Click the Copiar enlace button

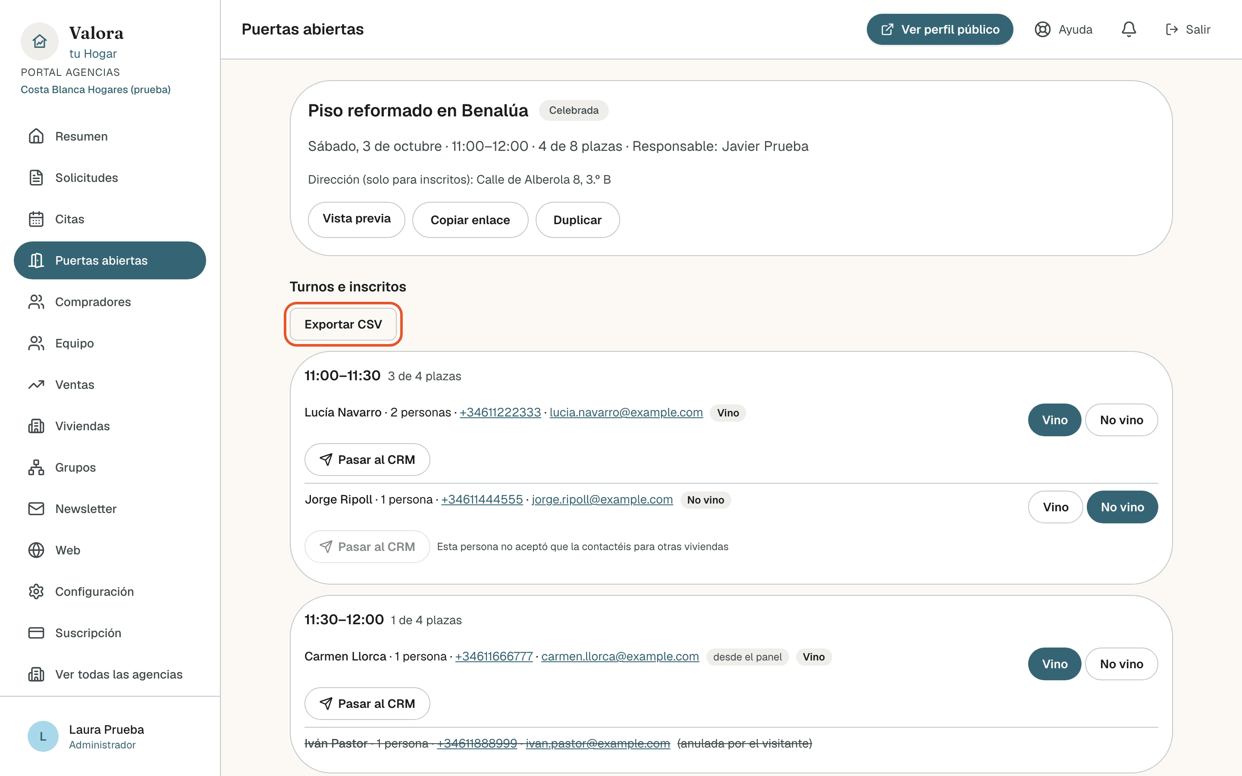470,220
